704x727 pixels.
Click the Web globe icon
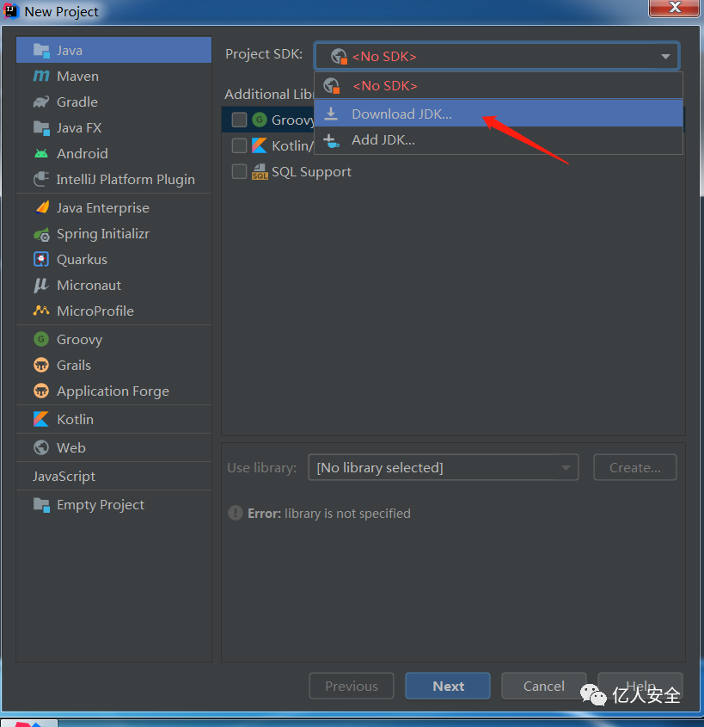click(41, 448)
